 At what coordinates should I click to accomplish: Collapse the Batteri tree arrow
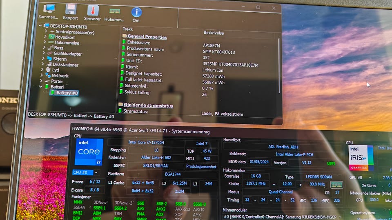pos(41,86)
